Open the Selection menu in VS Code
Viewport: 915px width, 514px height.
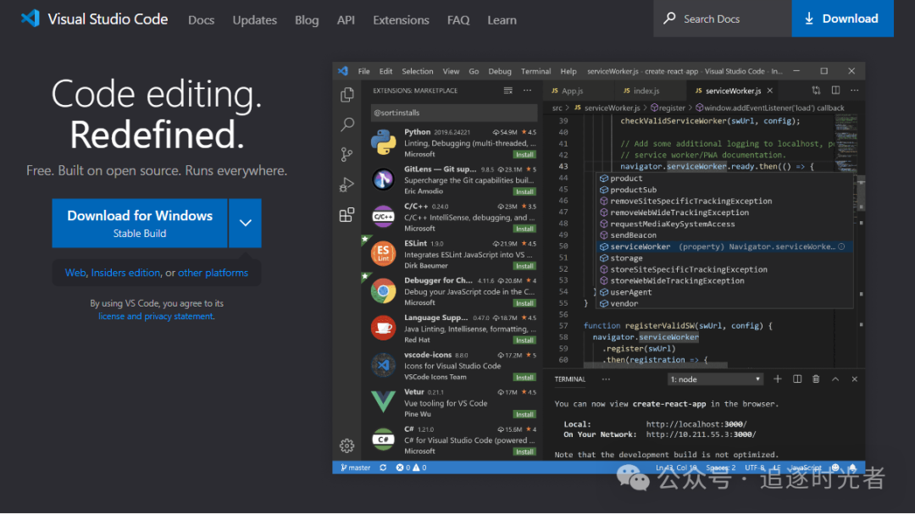(x=417, y=71)
